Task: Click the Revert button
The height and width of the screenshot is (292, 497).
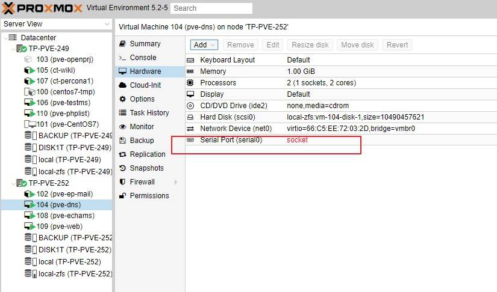Action: (x=397, y=45)
